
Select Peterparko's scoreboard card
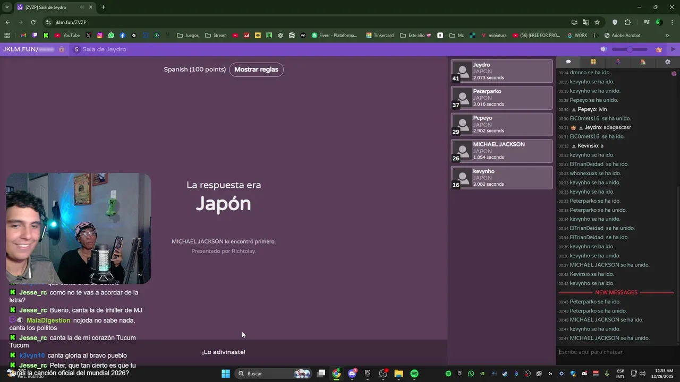pyautogui.click(x=501, y=98)
